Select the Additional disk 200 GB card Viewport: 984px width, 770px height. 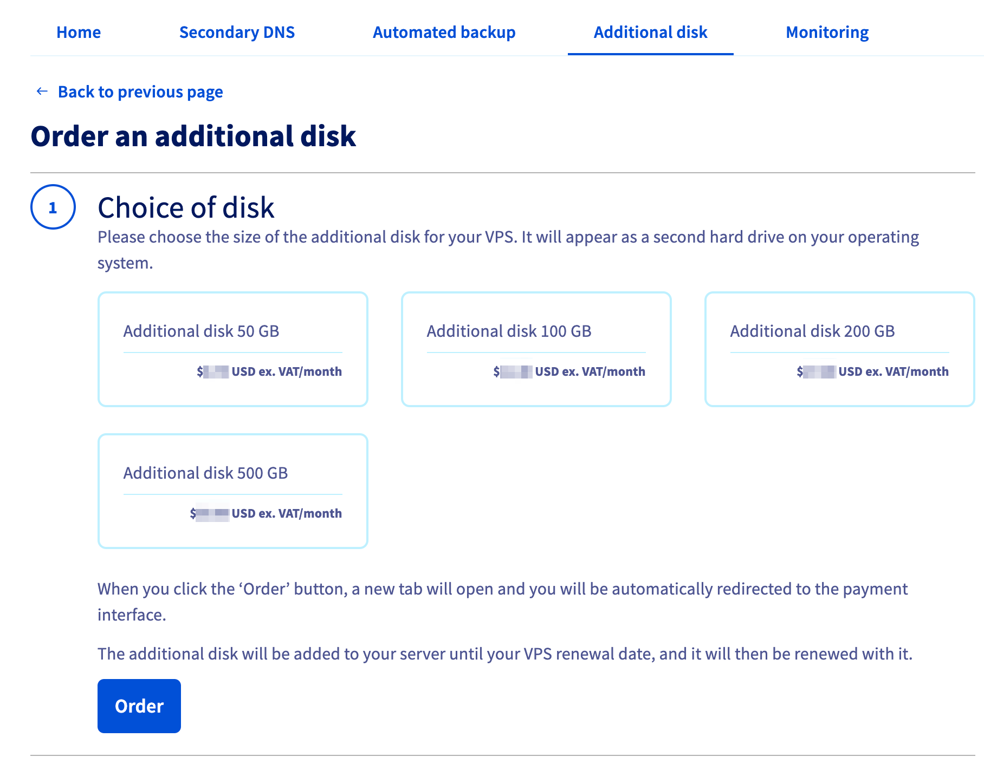[839, 349]
